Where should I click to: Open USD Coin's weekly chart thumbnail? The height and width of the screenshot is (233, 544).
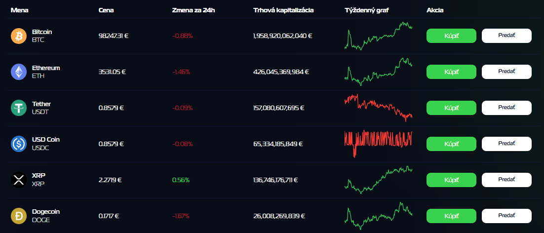click(x=378, y=144)
